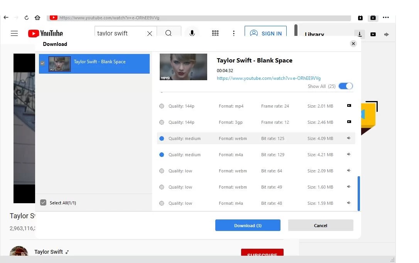Click the forward navigation arrow
The height and width of the screenshot is (263, 419).
16,18
